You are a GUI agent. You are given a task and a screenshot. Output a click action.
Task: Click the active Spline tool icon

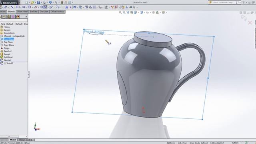pos(45,7)
